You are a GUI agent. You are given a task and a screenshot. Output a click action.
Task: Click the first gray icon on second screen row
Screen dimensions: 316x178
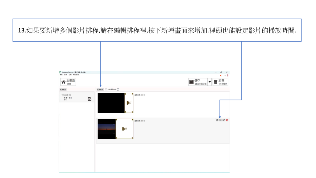[x=217, y=120]
